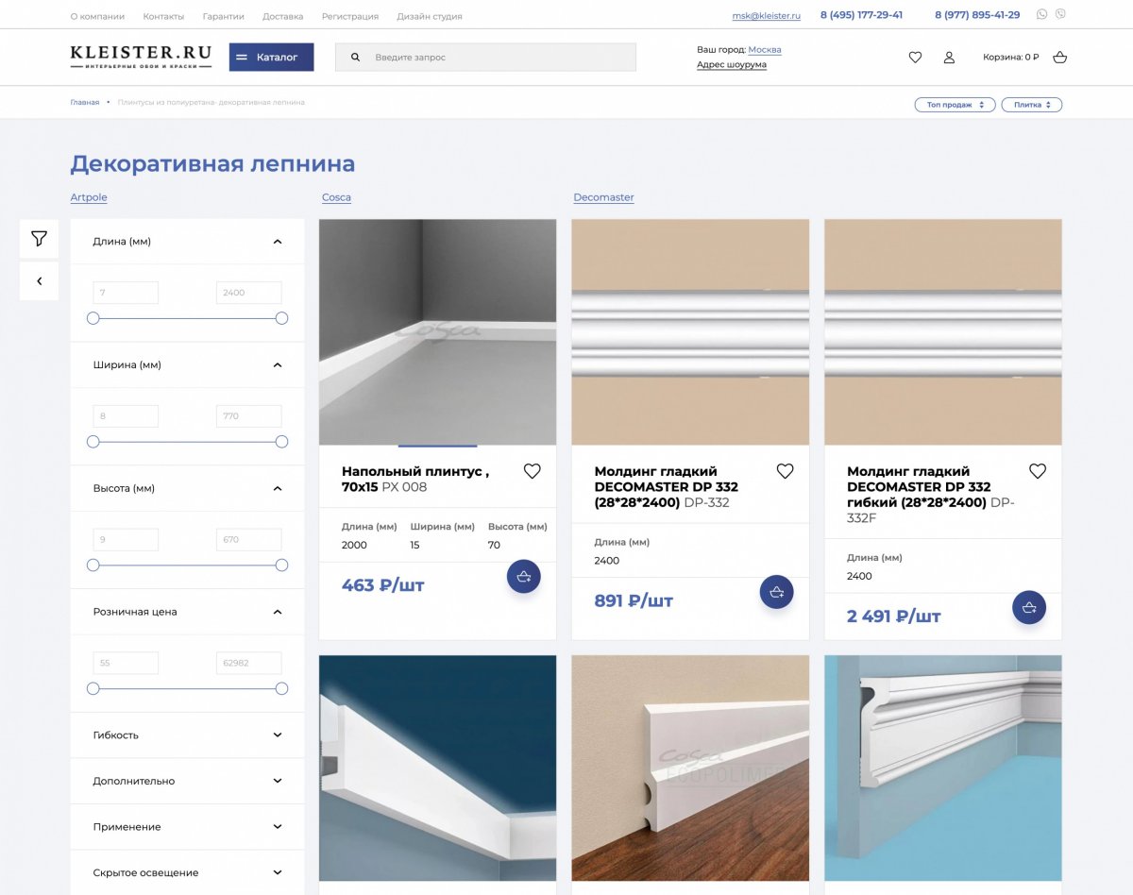Add 463 ₽ plinth to cart
Screen dimensions: 1133x895
[x=524, y=576]
